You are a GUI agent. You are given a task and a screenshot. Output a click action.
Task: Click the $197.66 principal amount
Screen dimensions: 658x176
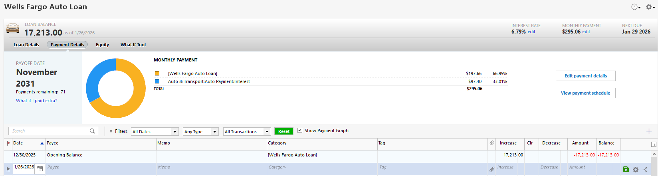point(474,73)
